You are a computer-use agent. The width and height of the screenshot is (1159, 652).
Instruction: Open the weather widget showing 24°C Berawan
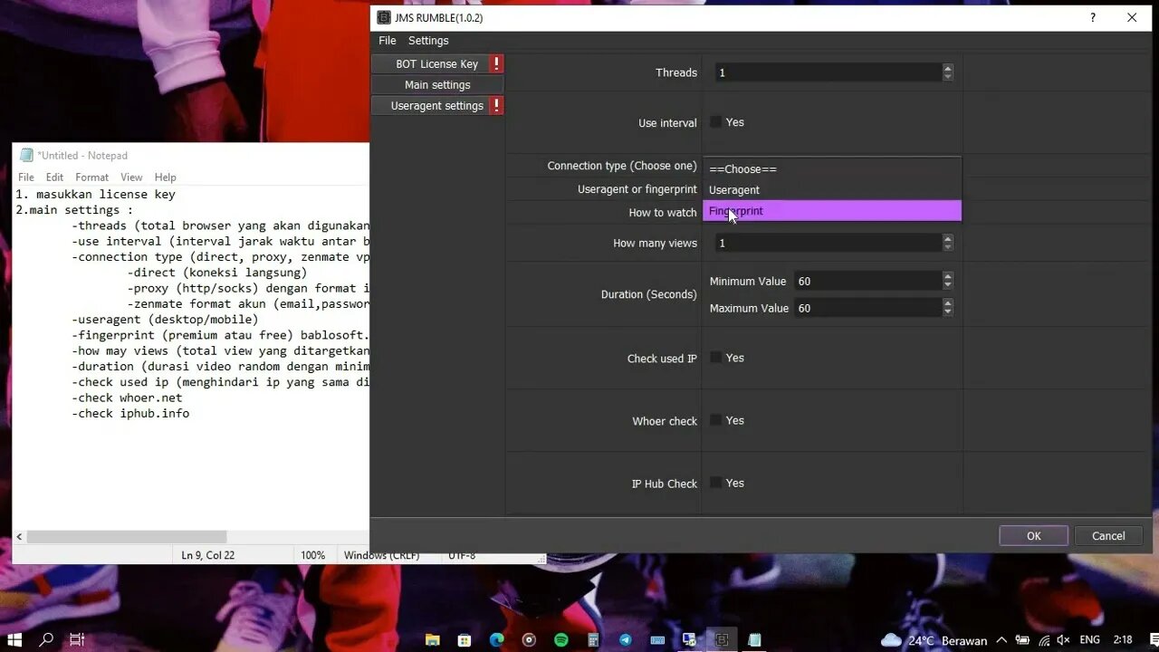click(x=934, y=640)
